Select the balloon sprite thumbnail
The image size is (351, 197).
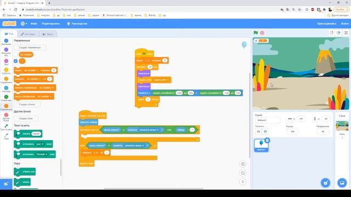point(261,145)
